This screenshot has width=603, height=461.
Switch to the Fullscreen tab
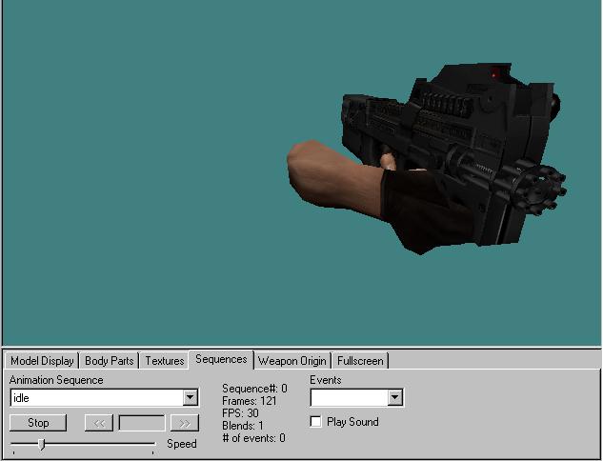point(360,361)
